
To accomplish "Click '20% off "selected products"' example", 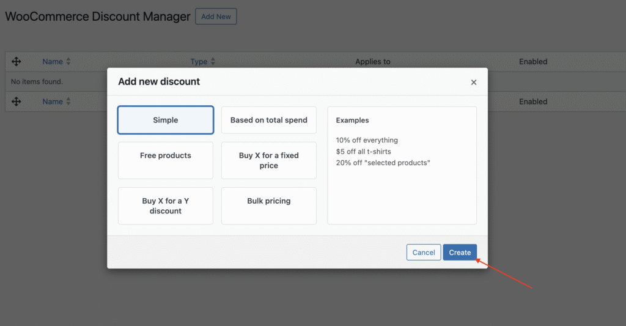I will click(x=383, y=163).
